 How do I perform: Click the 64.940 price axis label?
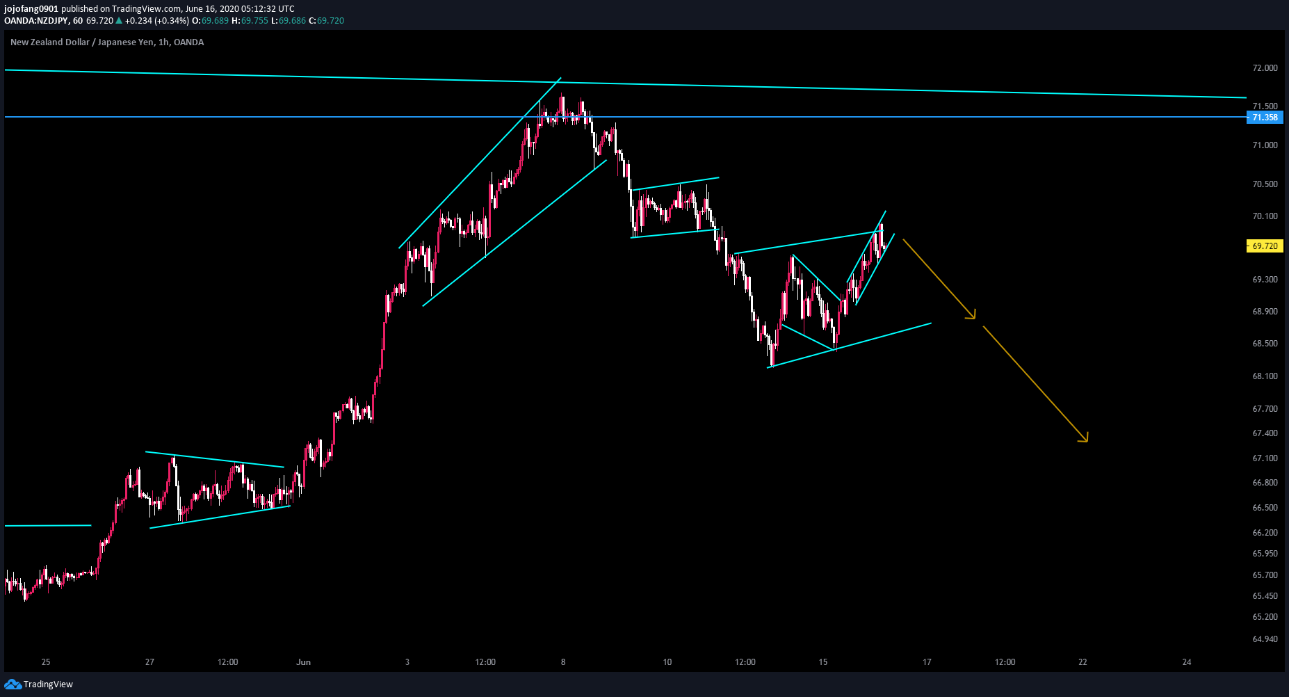(1265, 639)
